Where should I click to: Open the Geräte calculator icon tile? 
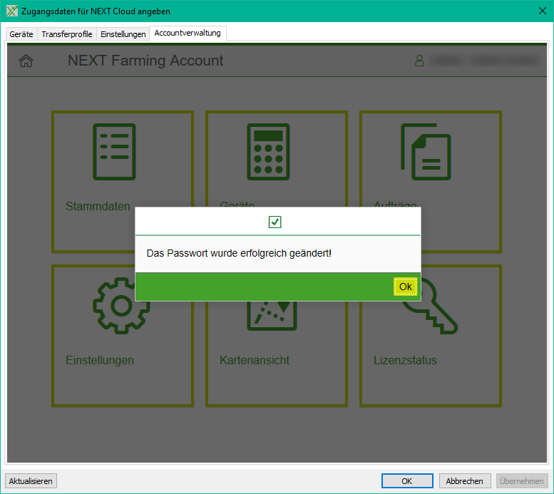click(x=268, y=152)
